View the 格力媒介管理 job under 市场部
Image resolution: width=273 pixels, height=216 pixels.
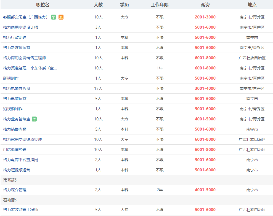[15, 190]
